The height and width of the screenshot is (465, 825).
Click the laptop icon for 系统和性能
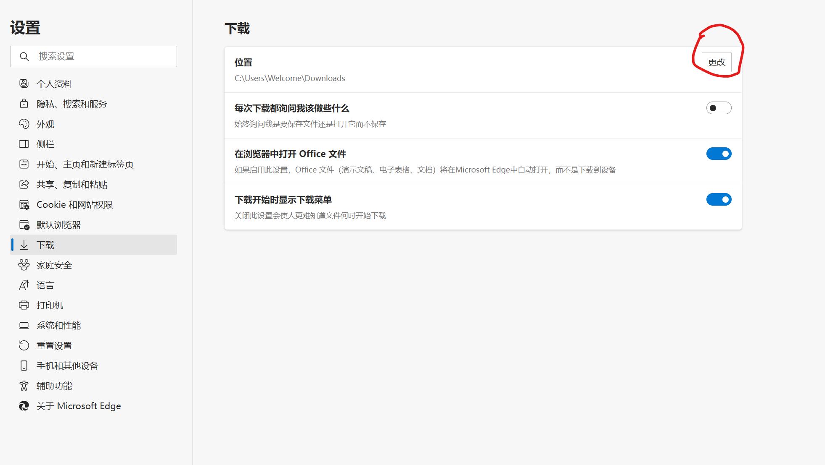pyautogui.click(x=24, y=325)
